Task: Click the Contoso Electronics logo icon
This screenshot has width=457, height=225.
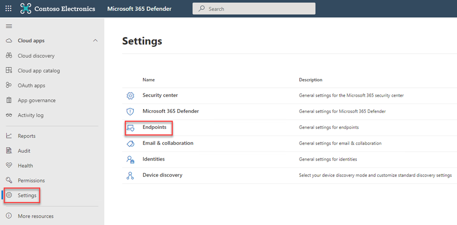Action: [25, 9]
